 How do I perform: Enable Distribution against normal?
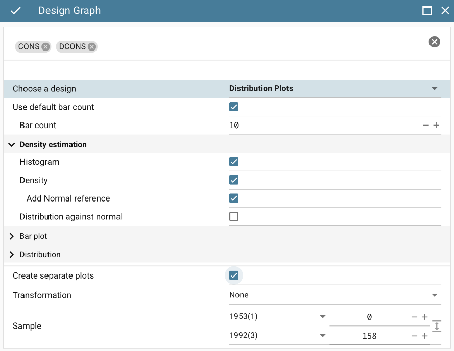234,216
